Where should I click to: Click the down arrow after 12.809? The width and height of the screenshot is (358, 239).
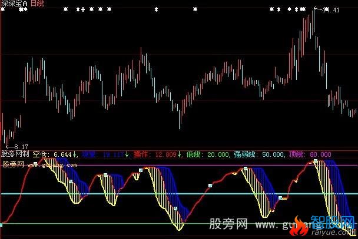pos(180,154)
